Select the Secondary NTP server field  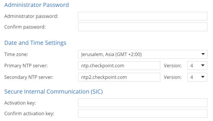pyautogui.click(x=119, y=77)
